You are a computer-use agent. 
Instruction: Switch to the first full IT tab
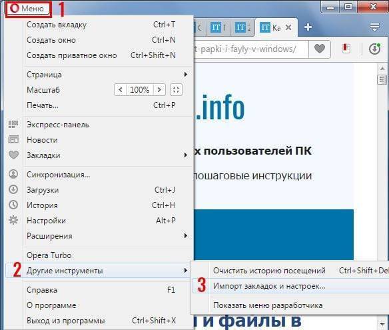point(219,27)
